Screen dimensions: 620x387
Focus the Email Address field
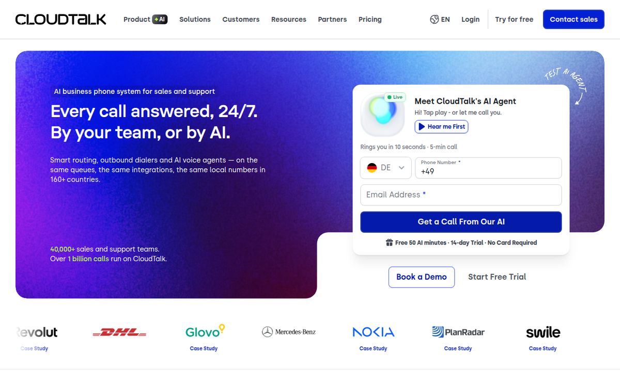[x=461, y=195]
